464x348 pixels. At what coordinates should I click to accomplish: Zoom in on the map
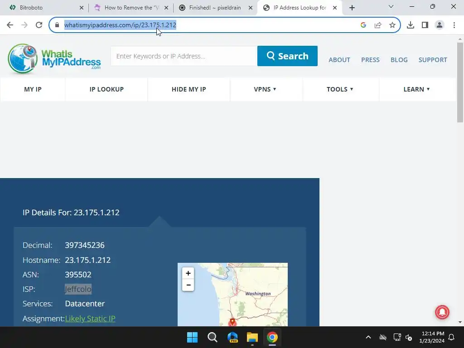188,273
